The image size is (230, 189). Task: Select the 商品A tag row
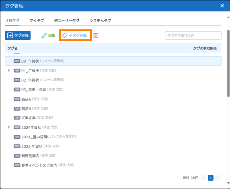[x=26, y=99]
